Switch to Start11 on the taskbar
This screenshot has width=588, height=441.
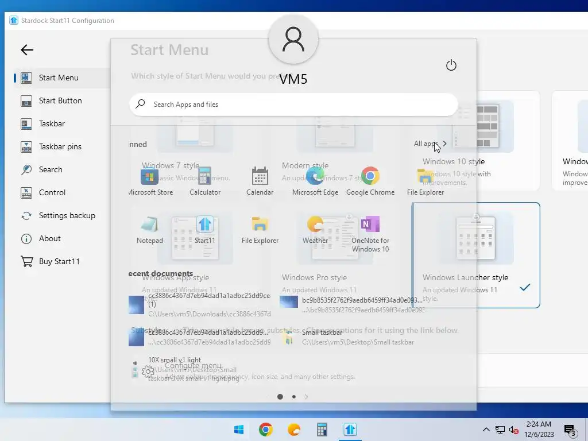point(350,430)
